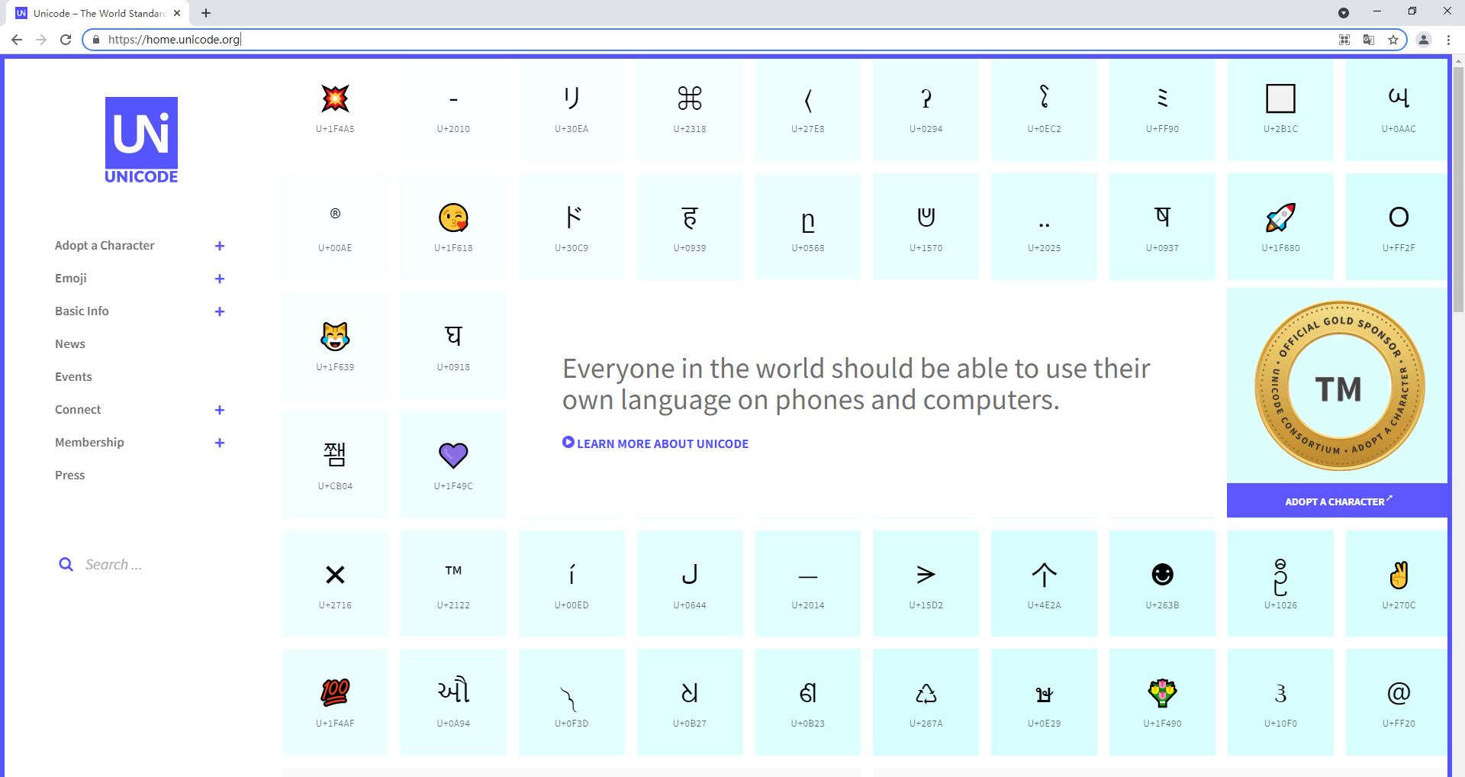Screen dimensions: 1465x777
Task: Click the arrow tile U+4E2A
Action: pyautogui.click(x=1044, y=584)
